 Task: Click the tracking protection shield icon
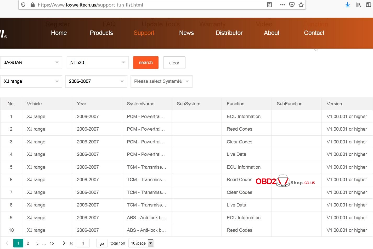(x=23, y=5)
